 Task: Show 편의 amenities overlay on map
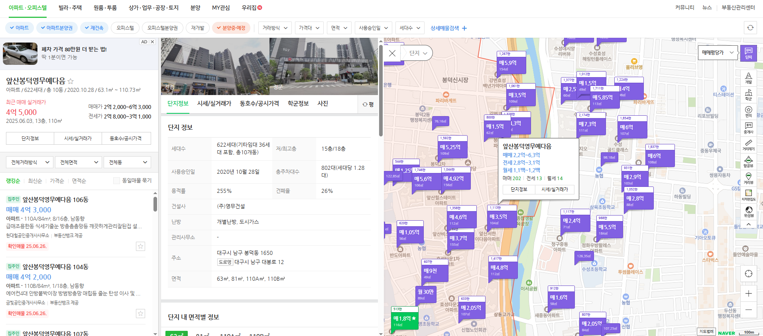pyautogui.click(x=748, y=111)
